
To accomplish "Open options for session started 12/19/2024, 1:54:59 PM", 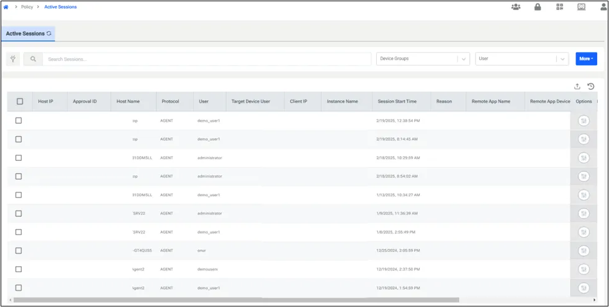I will (x=584, y=288).
